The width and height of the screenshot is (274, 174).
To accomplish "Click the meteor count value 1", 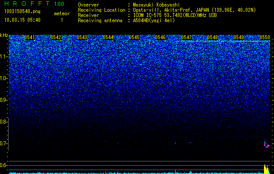I will [x=62, y=20].
